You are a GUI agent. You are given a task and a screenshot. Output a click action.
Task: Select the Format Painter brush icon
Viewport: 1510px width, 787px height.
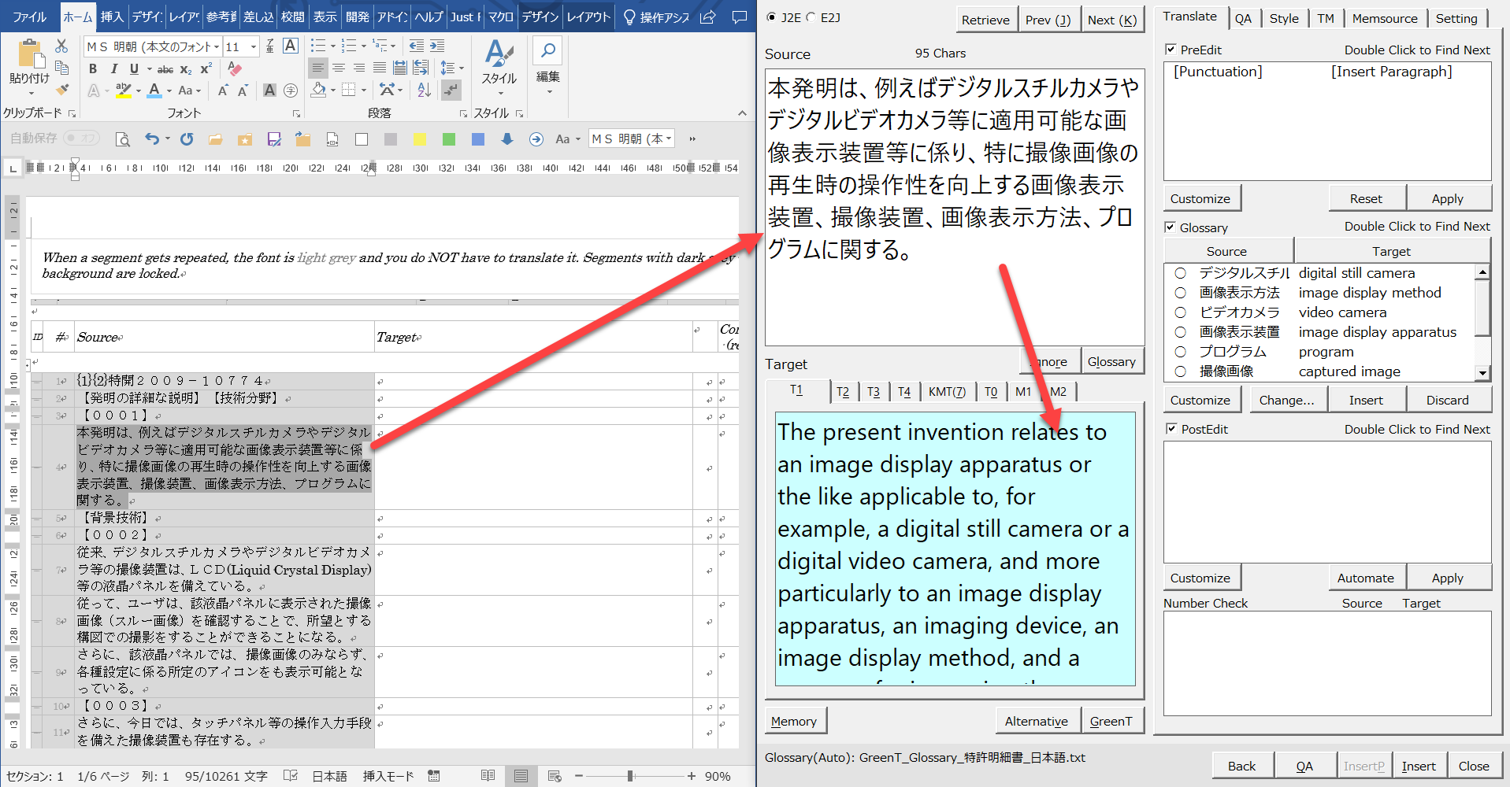pyautogui.click(x=62, y=90)
